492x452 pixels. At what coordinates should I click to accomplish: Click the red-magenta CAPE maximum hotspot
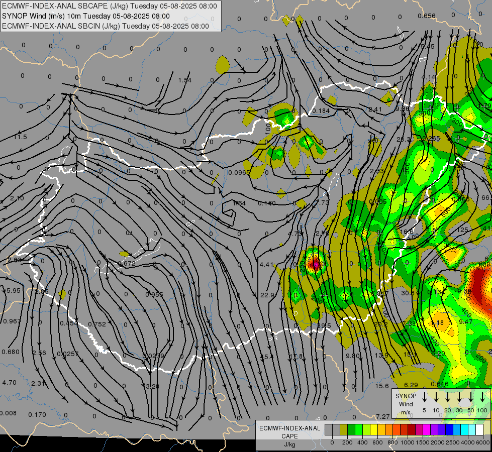pyautogui.click(x=315, y=265)
